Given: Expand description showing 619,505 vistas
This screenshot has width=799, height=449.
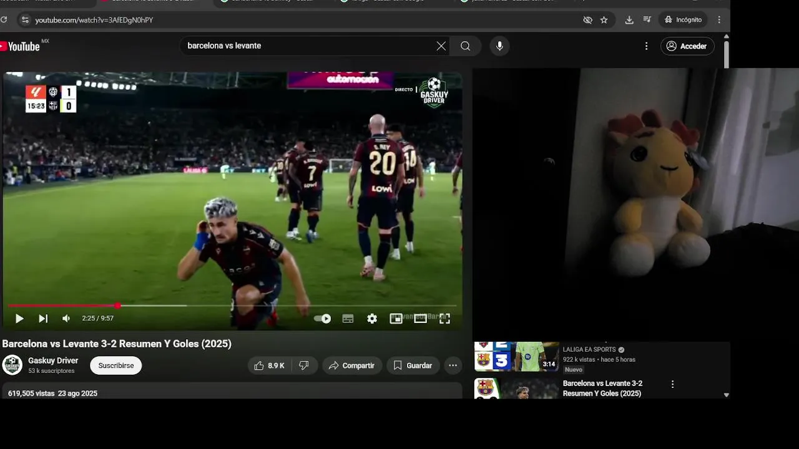Looking at the screenshot, I should pyautogui.click(x=232, y=392).
